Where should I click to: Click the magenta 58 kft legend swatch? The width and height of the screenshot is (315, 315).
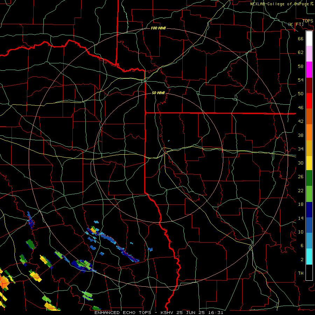309,70
